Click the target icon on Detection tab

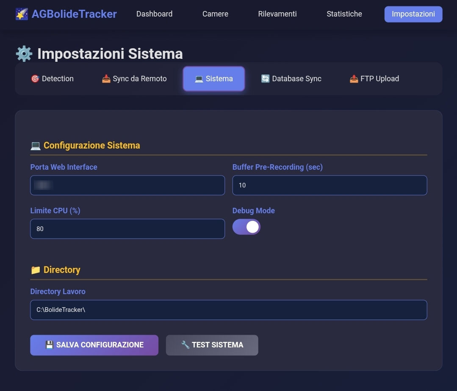[x=35, y=79]
